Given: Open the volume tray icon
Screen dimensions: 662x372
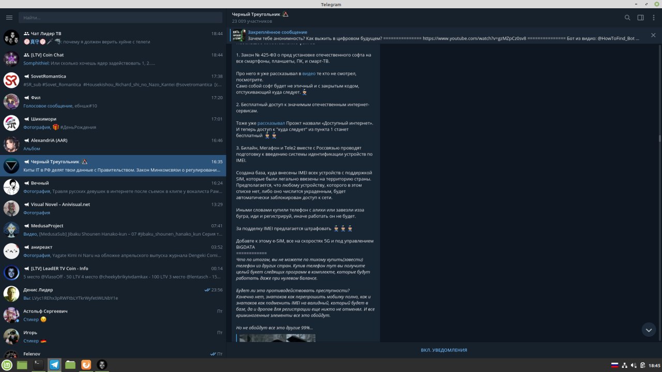Looking at the screenshot, I should (x=634, y=365).
